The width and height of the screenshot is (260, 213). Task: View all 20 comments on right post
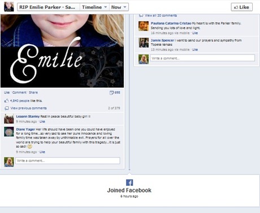(x=161, y=15)
